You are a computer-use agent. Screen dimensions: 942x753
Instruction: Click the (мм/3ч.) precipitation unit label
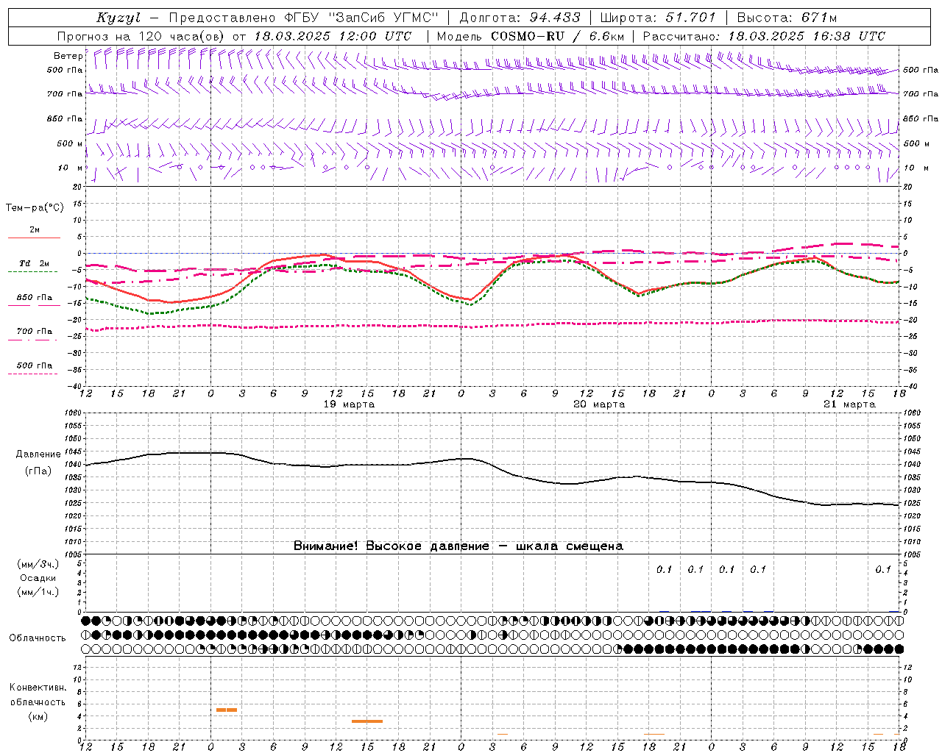[38, 564]
